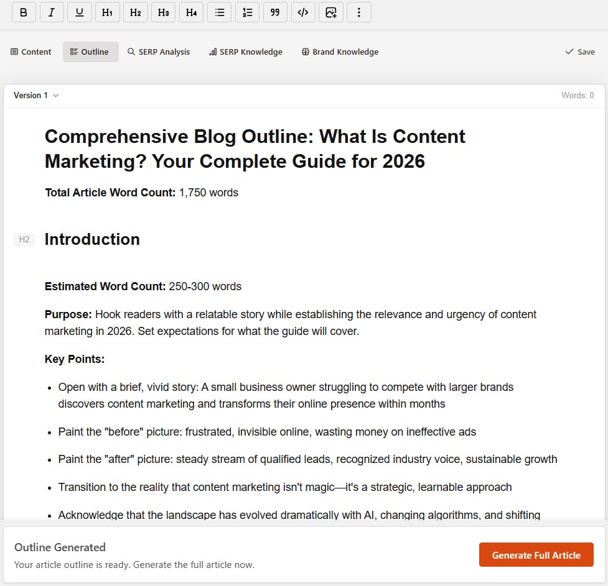Viewport: 608px width, 586px height.
Task: Open the SERP Analysis tab
Action: [x=159, y=52]
